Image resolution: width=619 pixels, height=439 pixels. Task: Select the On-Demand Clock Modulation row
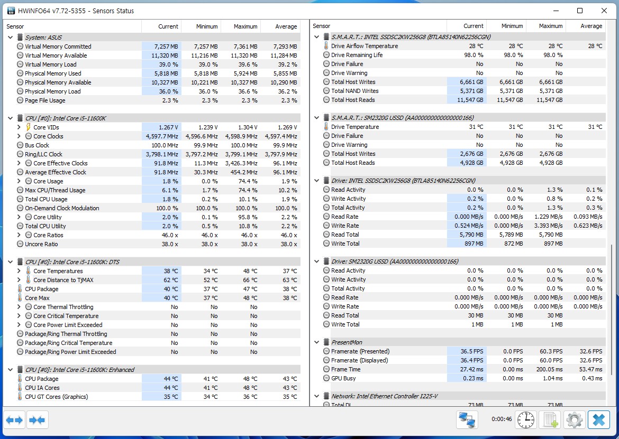click(x=158, y=208)
